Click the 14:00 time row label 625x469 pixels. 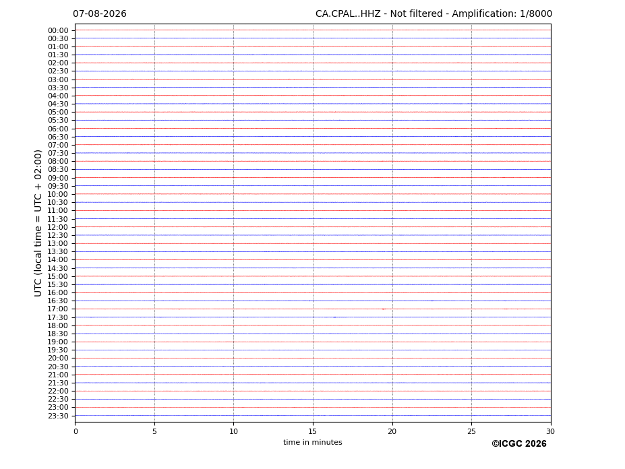58,260
